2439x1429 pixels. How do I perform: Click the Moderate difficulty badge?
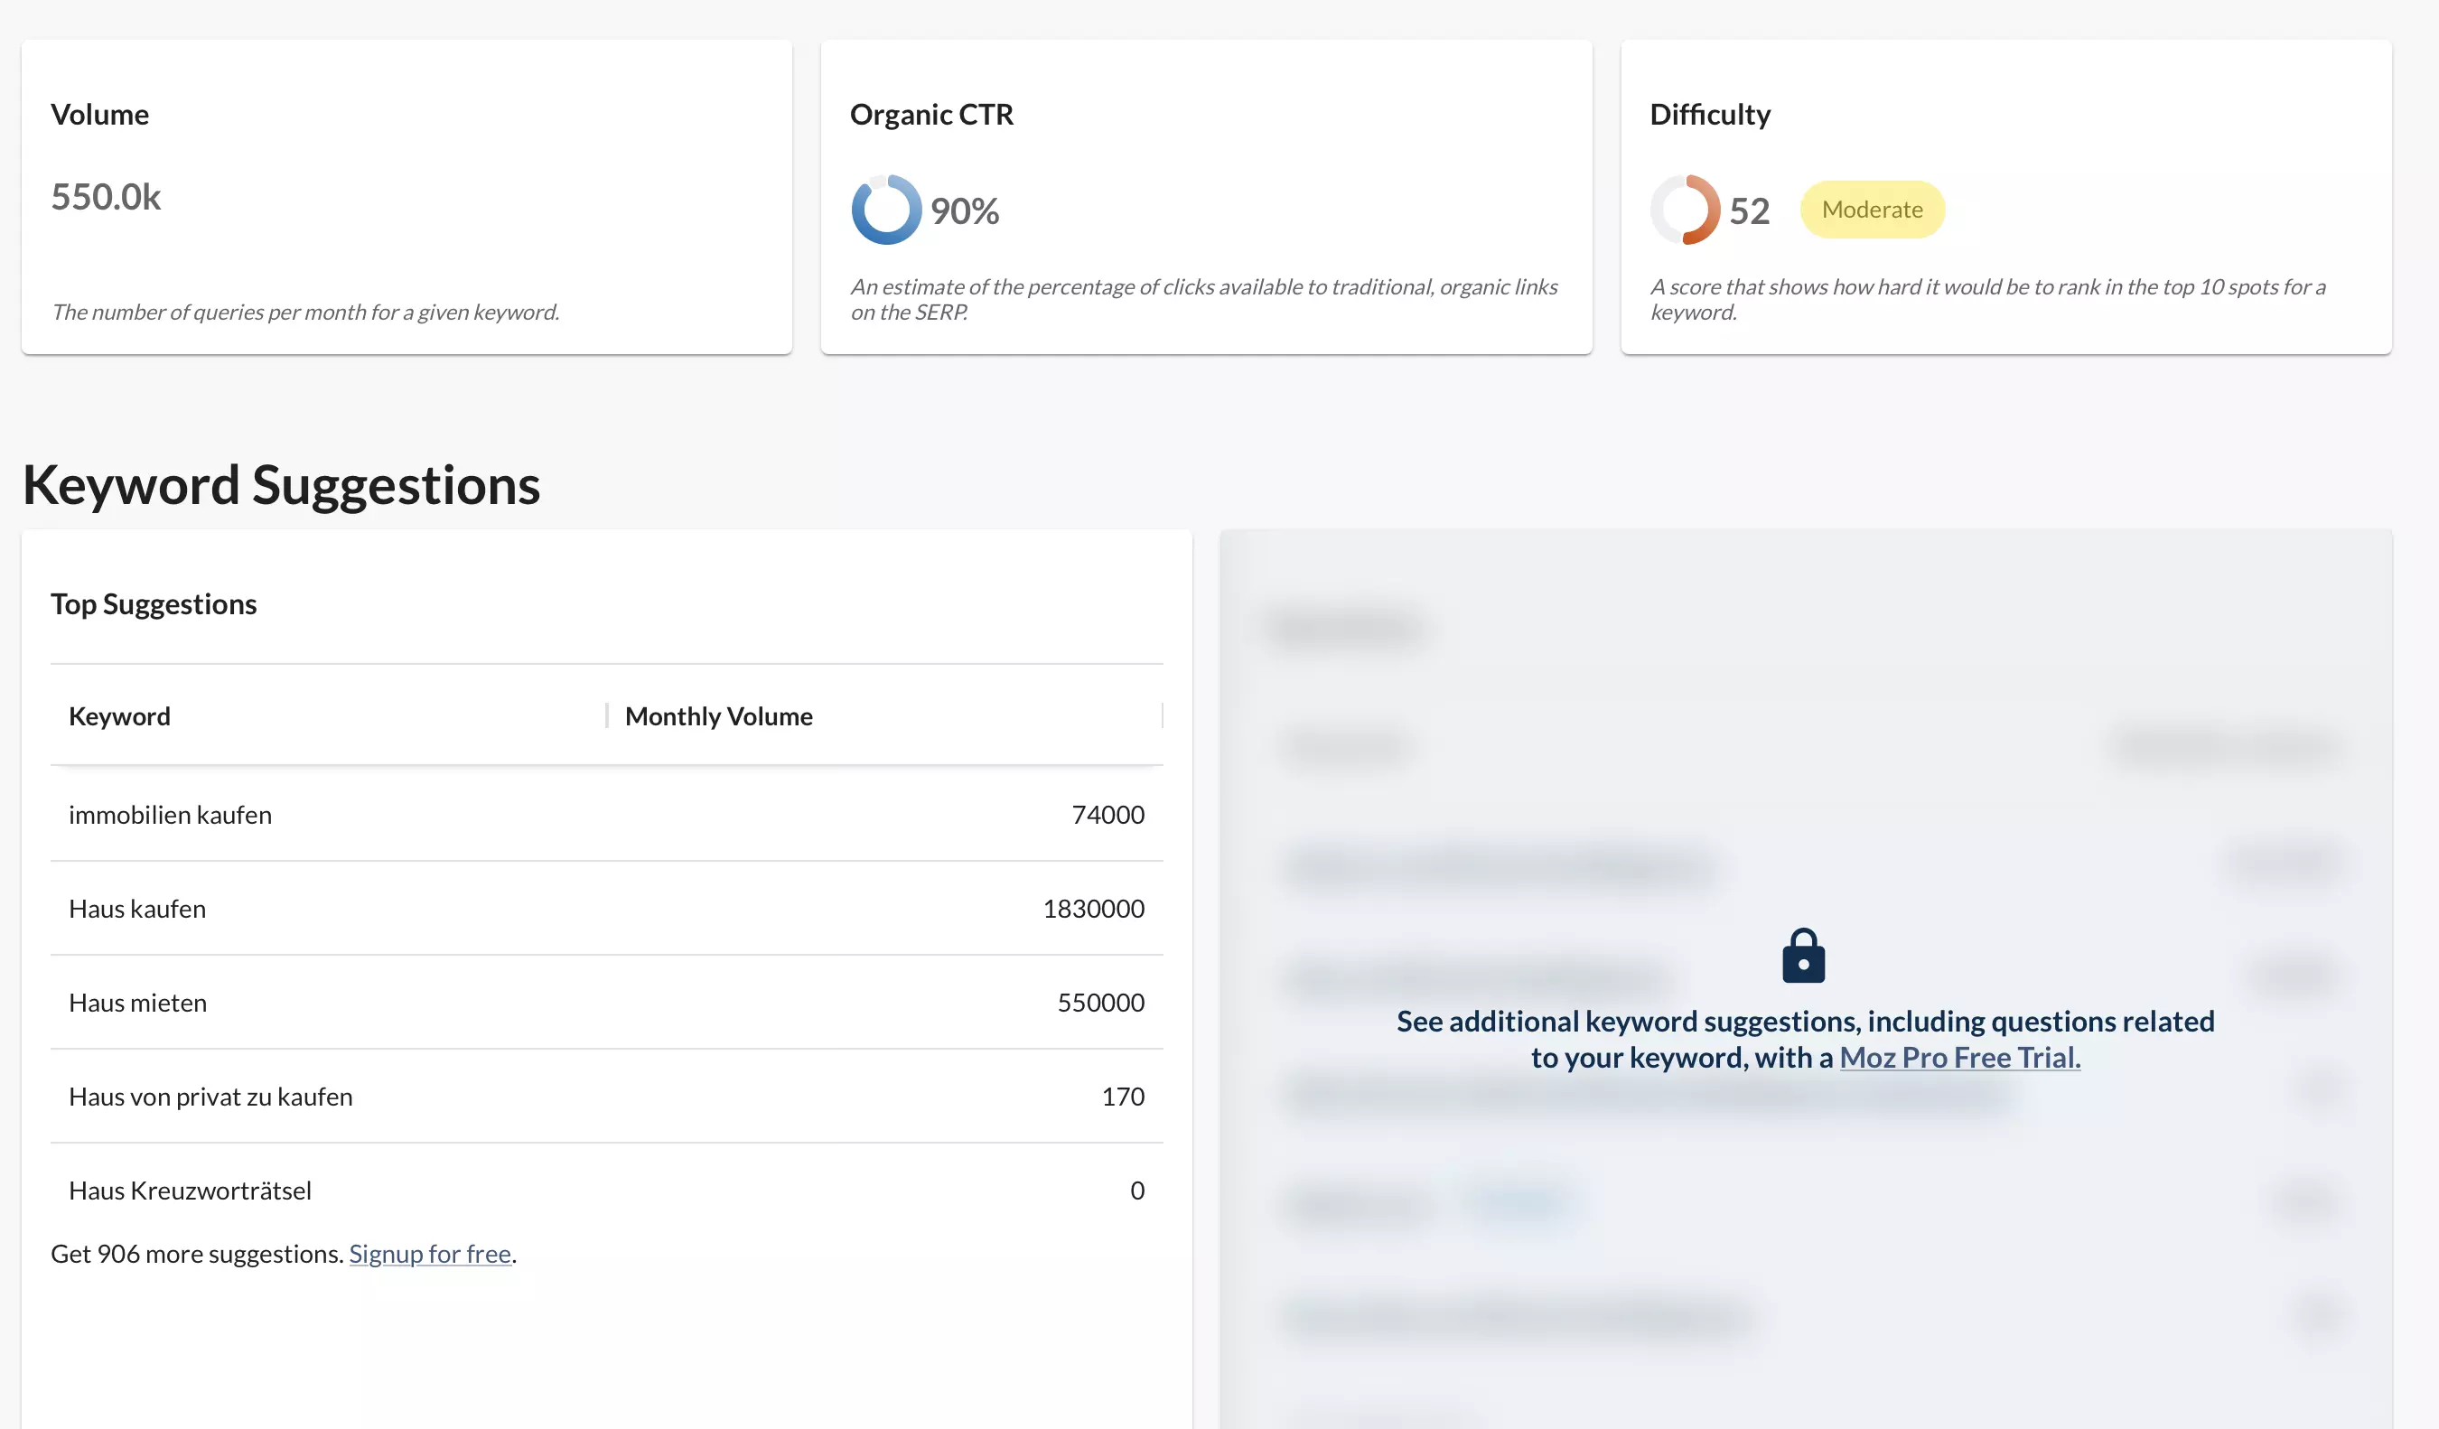tap(1871, 210)
